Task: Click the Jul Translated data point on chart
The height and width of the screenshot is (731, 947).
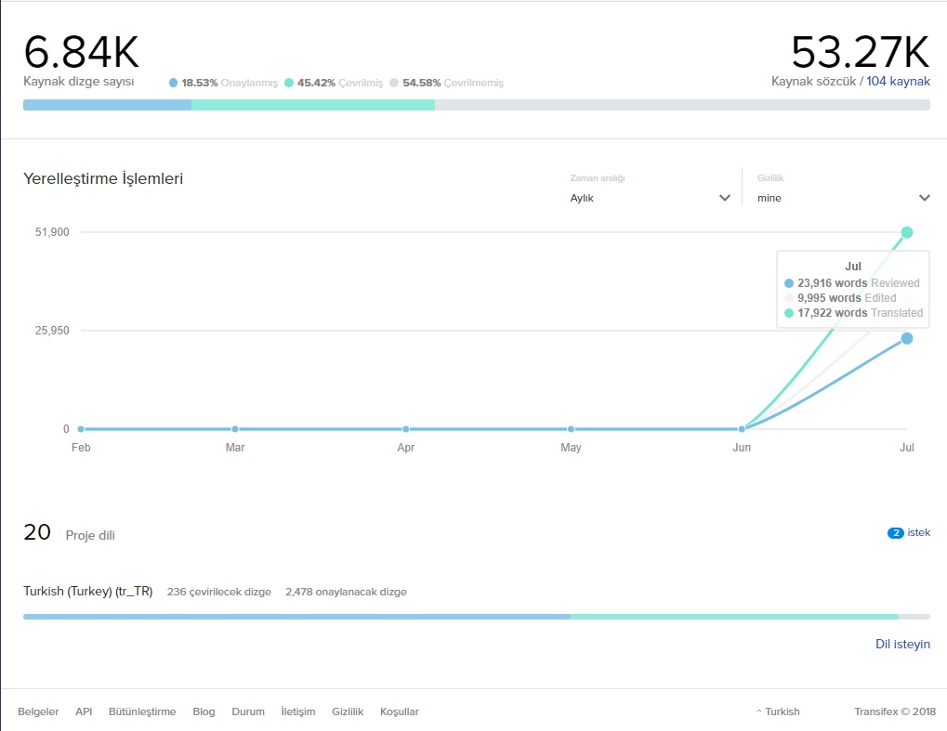Action: [x=907, y=232]
